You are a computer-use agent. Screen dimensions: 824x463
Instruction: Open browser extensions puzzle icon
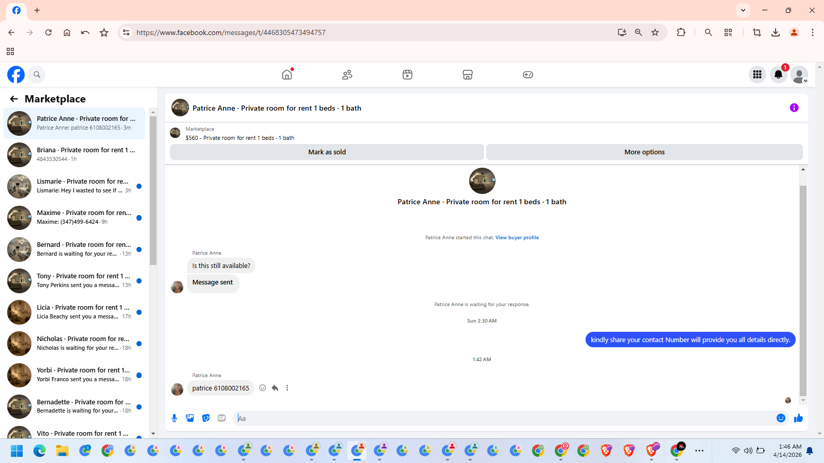tap(681, 32)
